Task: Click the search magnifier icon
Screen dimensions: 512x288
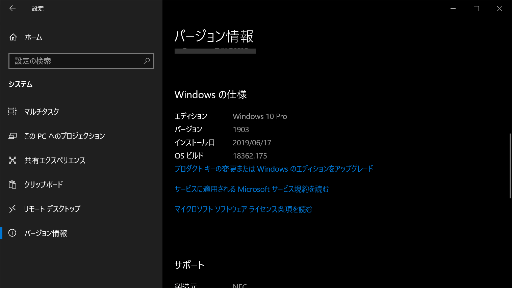Action: [x=147, y=61]
